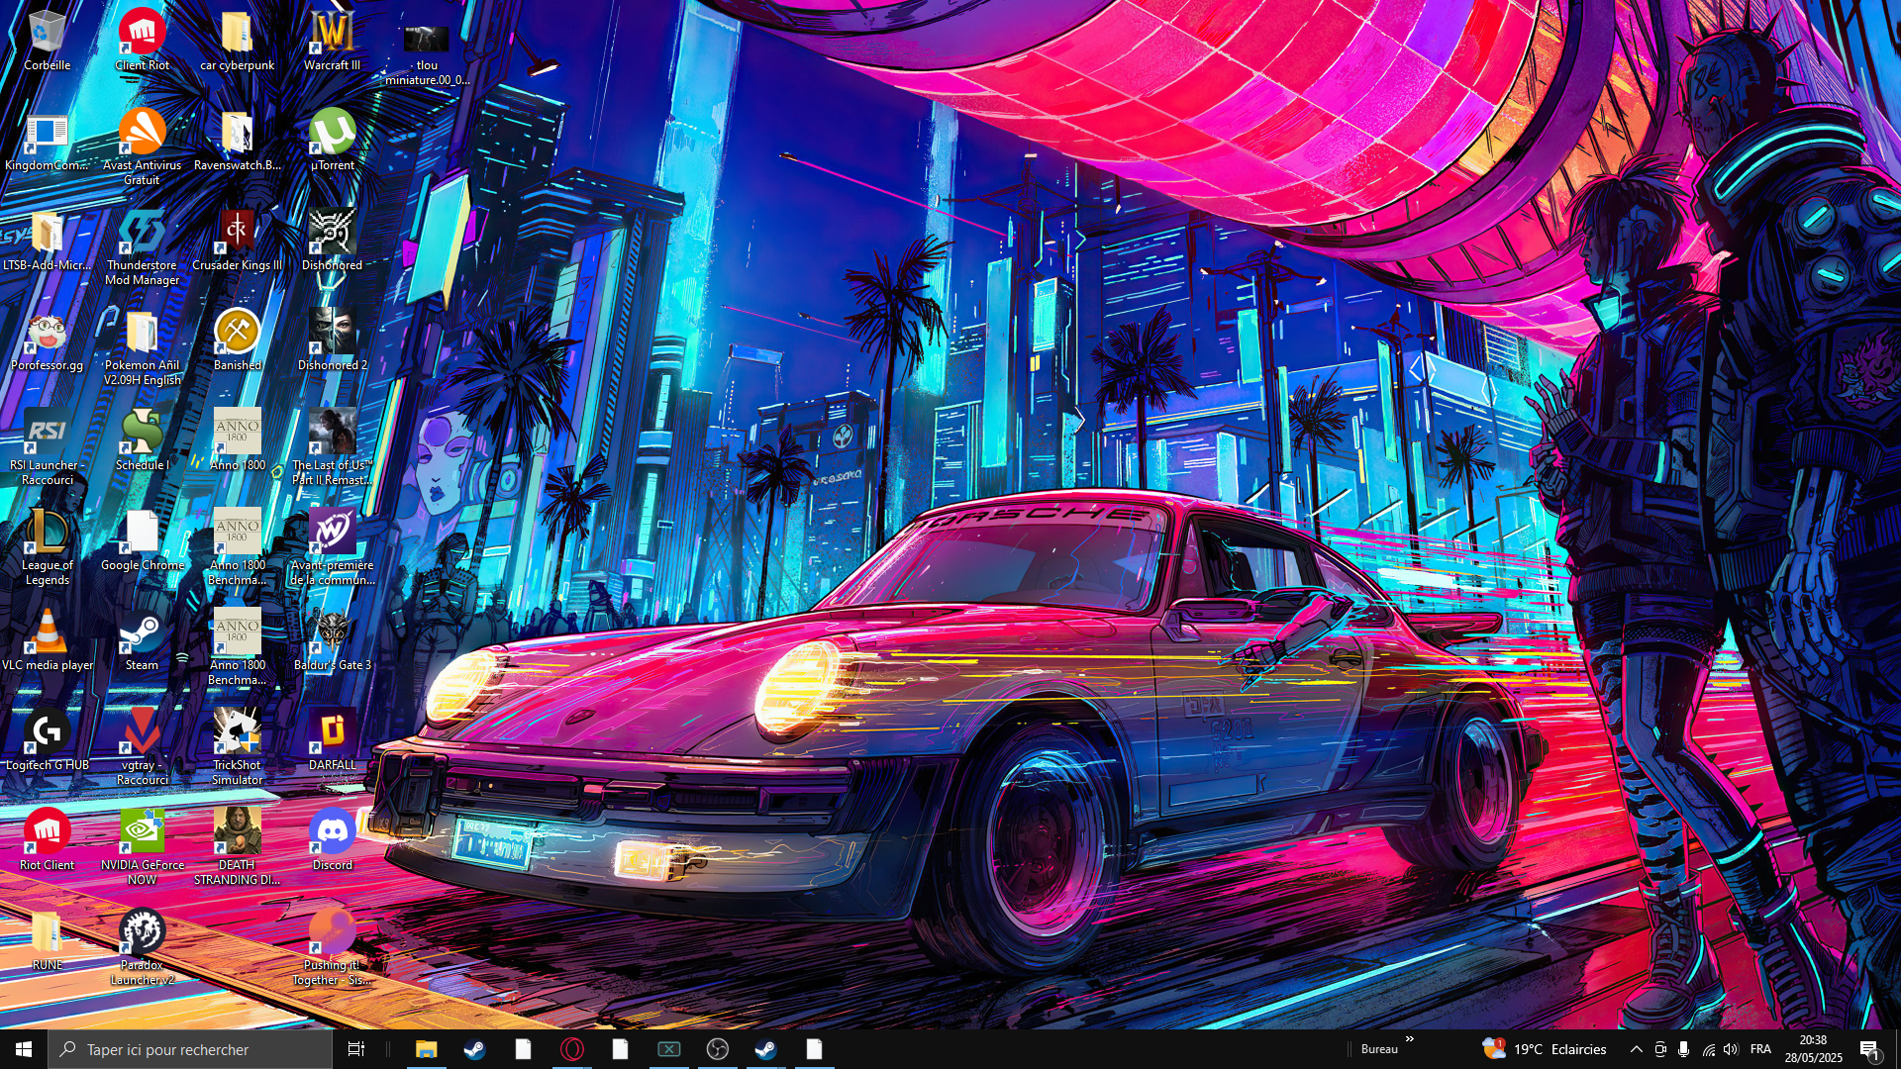Open VLC media player
Screen dimensions: 1901x1069
tap(47, 640)
